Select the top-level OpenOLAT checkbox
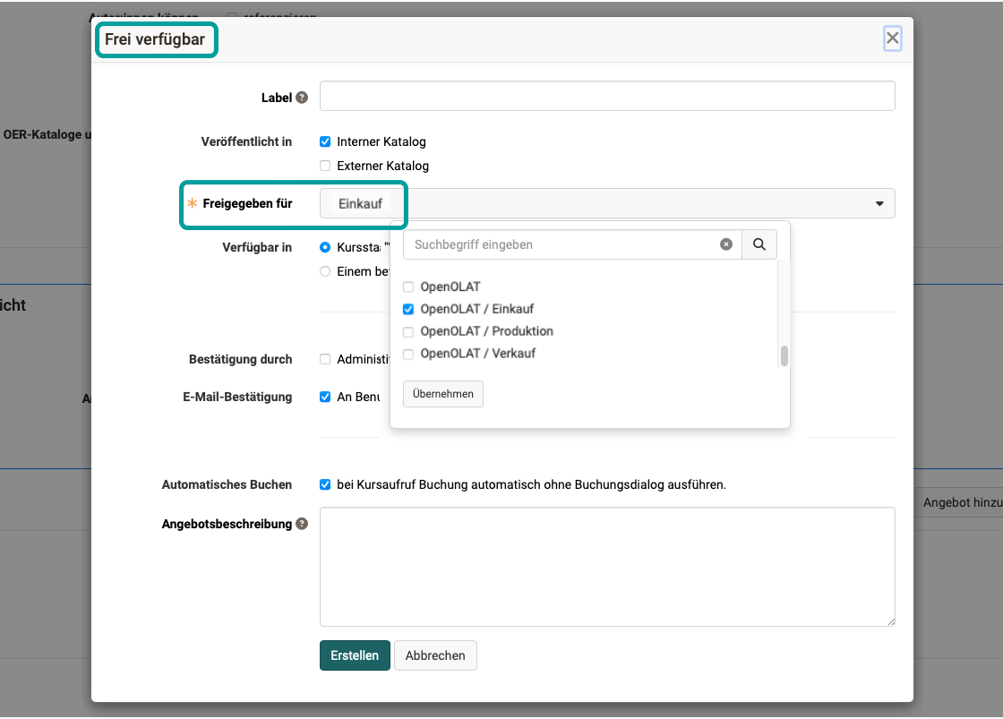This screenshot has height=719, width=1003. [x=408, y=287]
